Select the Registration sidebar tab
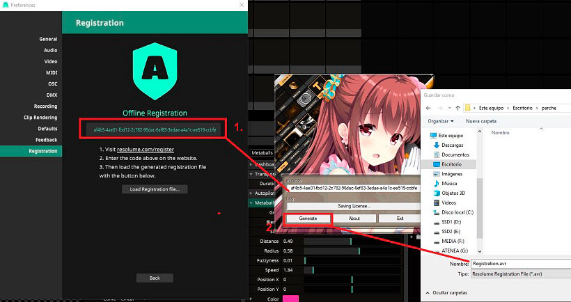This screenshot has height=302, width=571. [x=31, y=151]
